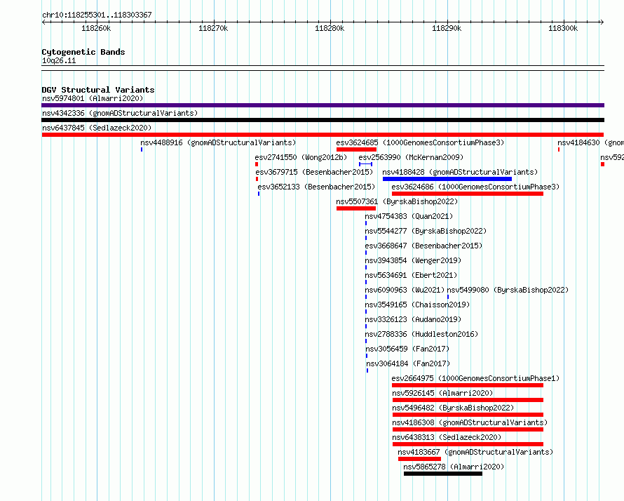Viewport: 624px width, 501px height.
Task: Open variant nsv5974801 (Almarri2020) label
Action: 93,98
